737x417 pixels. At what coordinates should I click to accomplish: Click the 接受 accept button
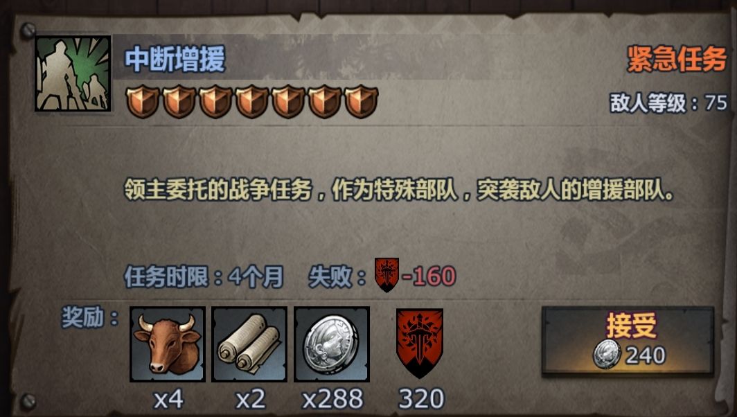(628, 341)
